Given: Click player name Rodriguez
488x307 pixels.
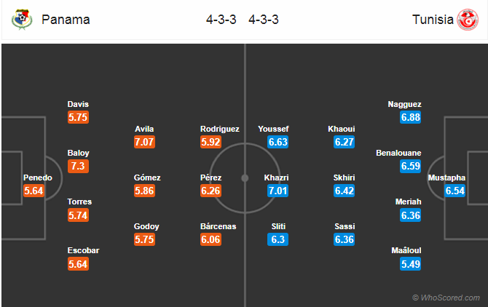Looking at the screenshot, I should [x=220, y=129].
